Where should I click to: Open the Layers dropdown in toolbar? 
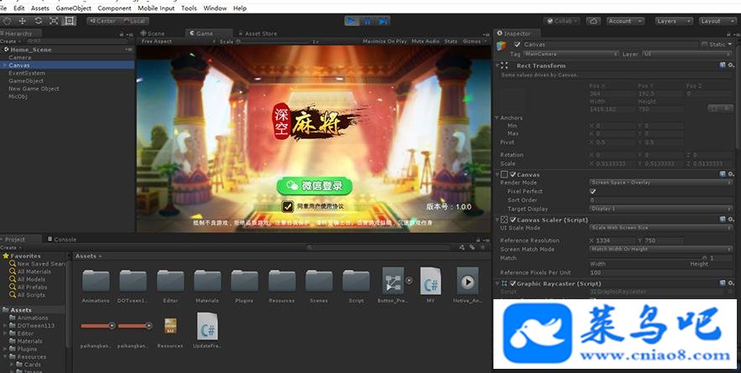[x=674, y=21]
